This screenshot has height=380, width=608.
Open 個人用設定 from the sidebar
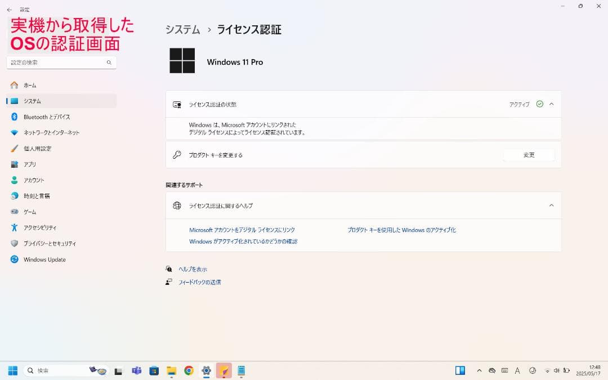pyautogui.click(x=39, y=148)
